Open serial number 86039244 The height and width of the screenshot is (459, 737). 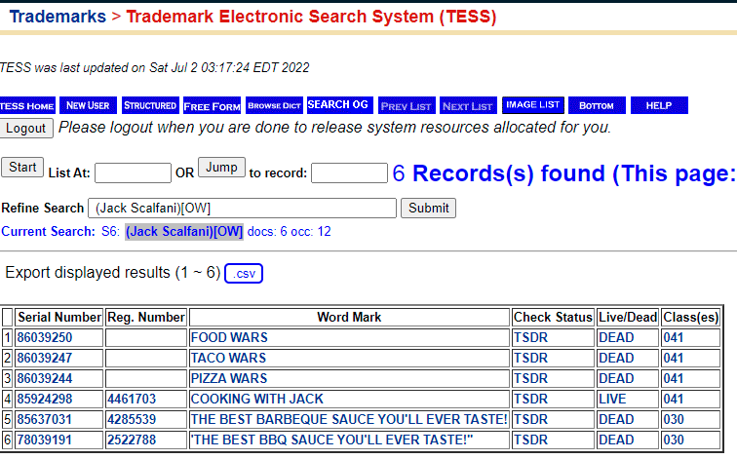45,378
